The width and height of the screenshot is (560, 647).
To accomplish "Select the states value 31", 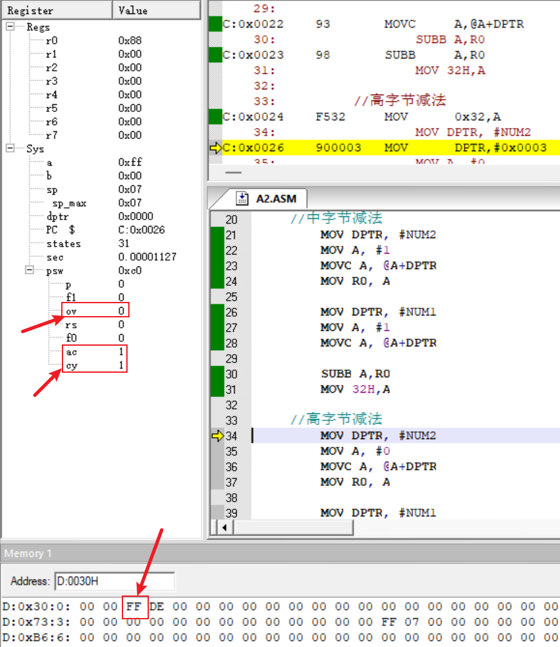I will coord(124,243).
